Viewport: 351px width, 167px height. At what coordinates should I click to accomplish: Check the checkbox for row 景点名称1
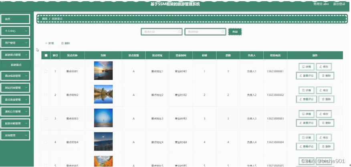click(x=46, y=71)
